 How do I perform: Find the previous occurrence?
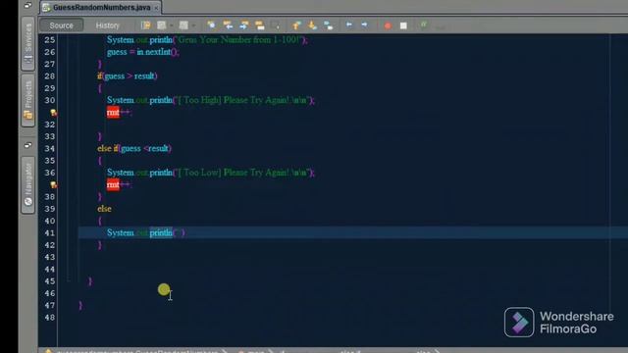(x=228, y=25)
